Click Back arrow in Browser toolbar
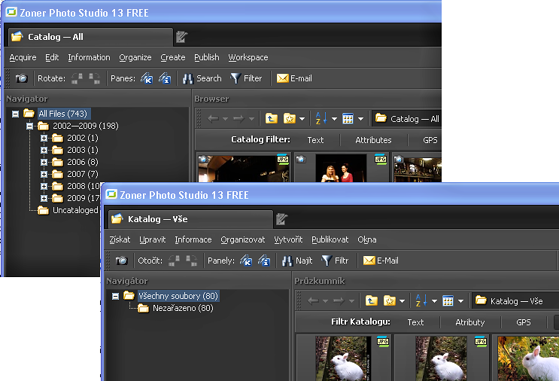The height and width of the screenshot is (381, 559). pos(213,118)
